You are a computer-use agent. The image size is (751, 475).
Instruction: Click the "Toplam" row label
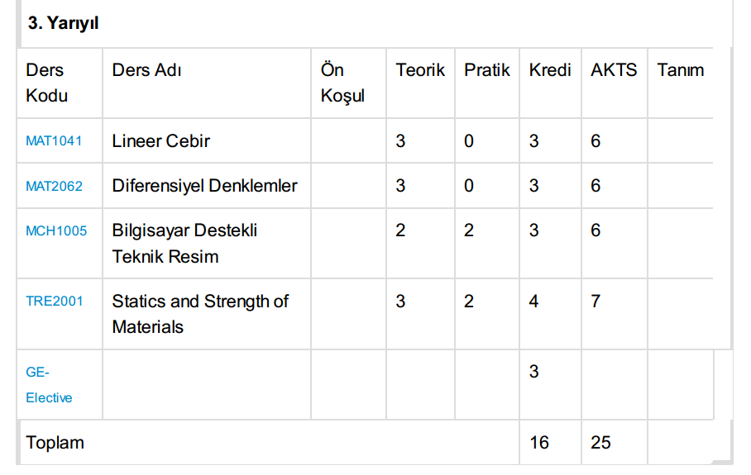55,442
